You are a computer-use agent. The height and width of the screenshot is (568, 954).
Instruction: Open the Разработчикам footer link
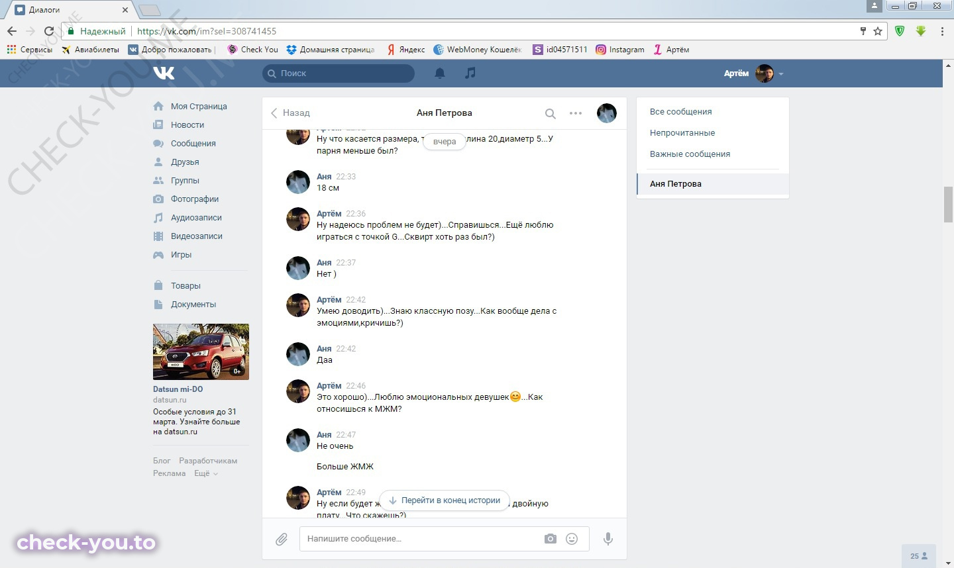[208, 461]
